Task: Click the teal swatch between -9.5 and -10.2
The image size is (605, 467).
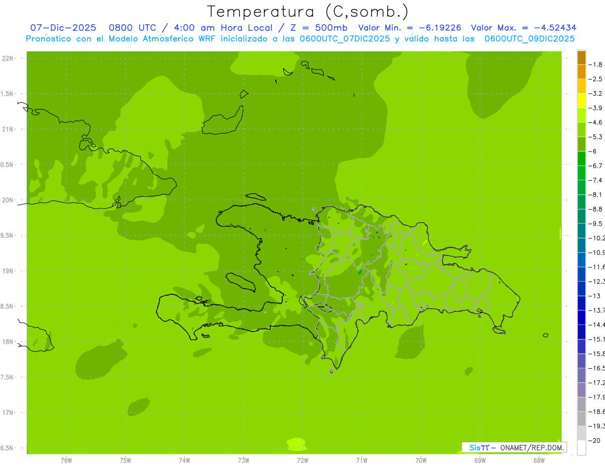Action: click(581, 231)
